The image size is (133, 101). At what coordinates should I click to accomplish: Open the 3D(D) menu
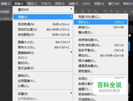86,4
